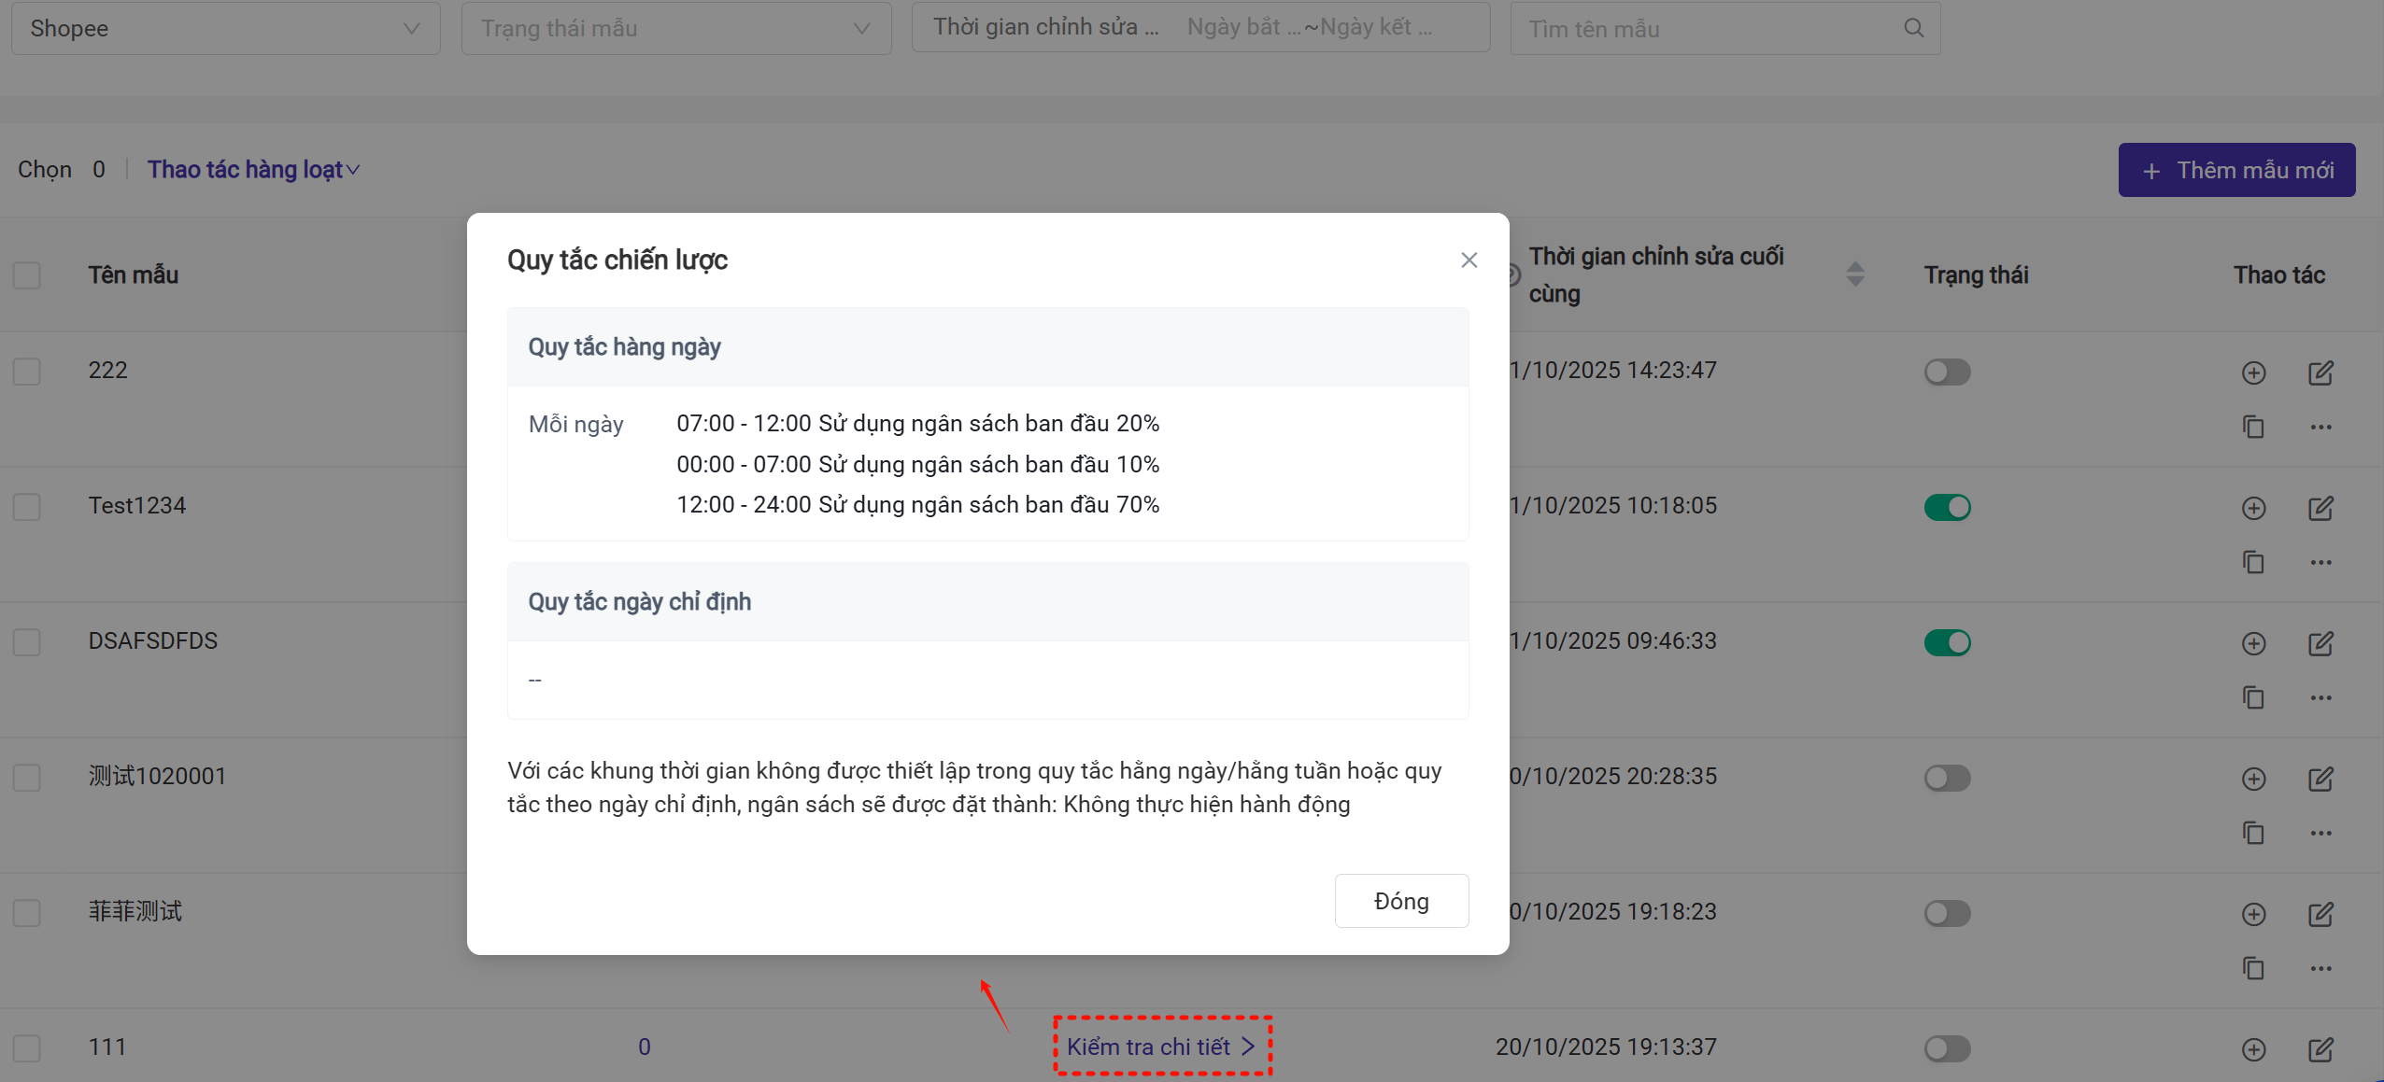The width and height of the screenshot is (2384, 1082).
Task: Toggle the status switch for Test1234
Action: pyautogui.click(x=1947, y=507)
